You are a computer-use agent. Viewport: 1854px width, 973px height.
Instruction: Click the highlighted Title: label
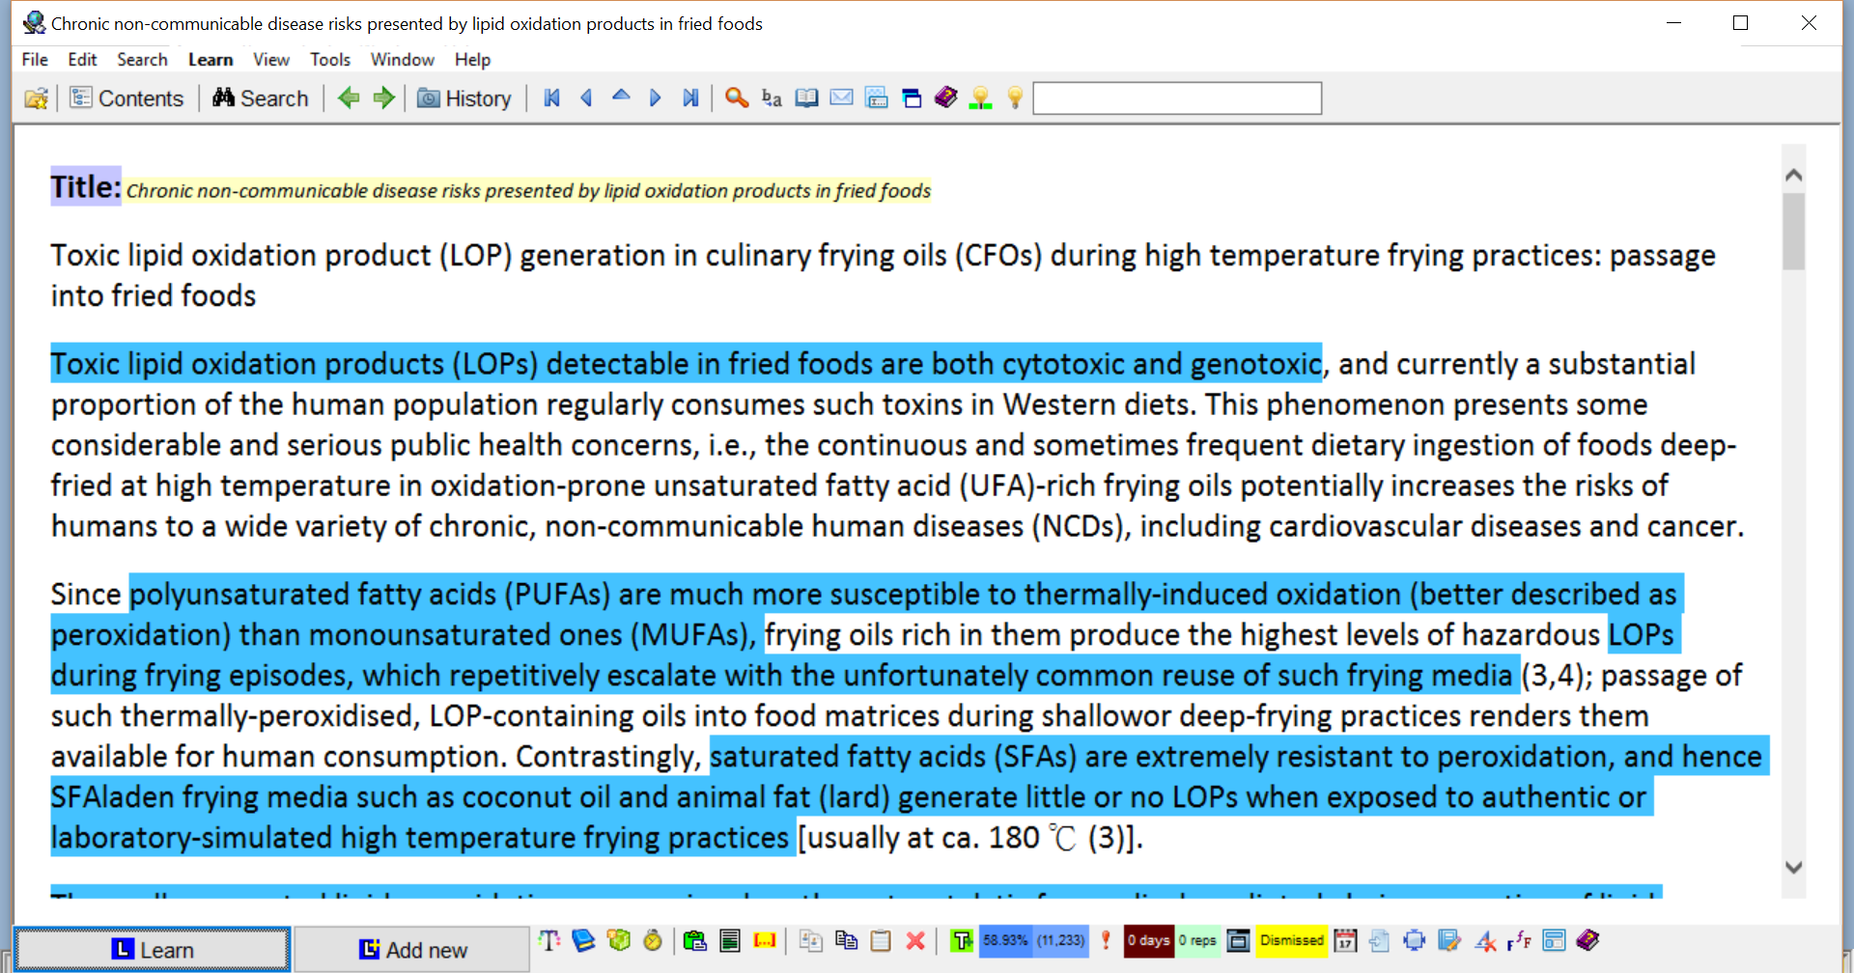pos(86,186)
